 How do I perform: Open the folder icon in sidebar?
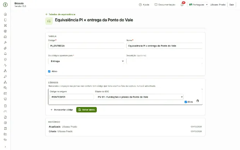pos(5,134)
